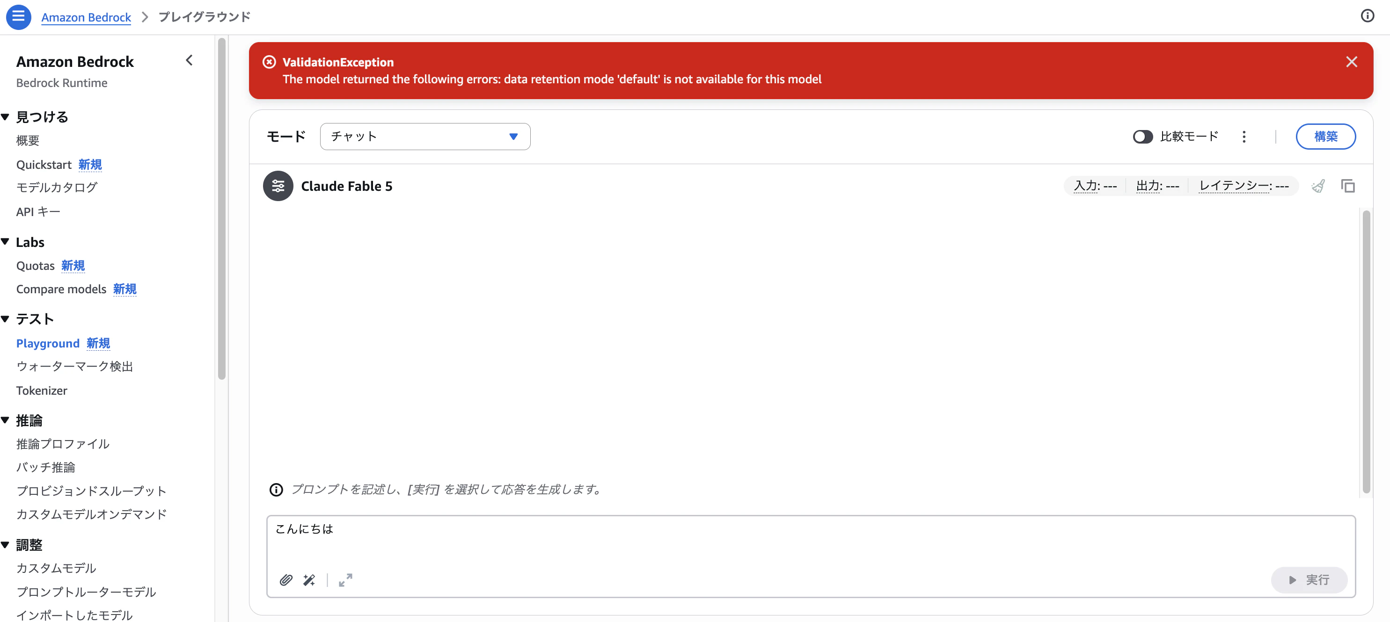Click the プレイグラウンド breadcrumb text

pos(204,17)
